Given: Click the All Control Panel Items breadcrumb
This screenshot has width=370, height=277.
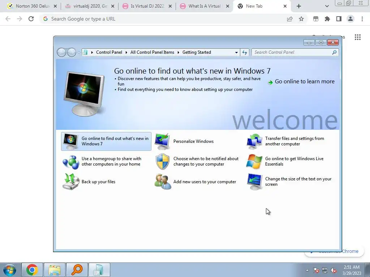Looking at the screenshot, I should (x=152, y=52).
